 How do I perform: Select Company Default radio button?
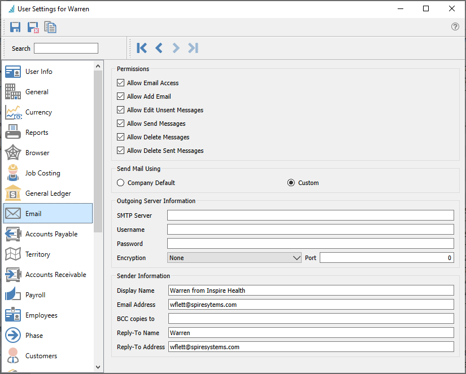click(x=120, y=183)
